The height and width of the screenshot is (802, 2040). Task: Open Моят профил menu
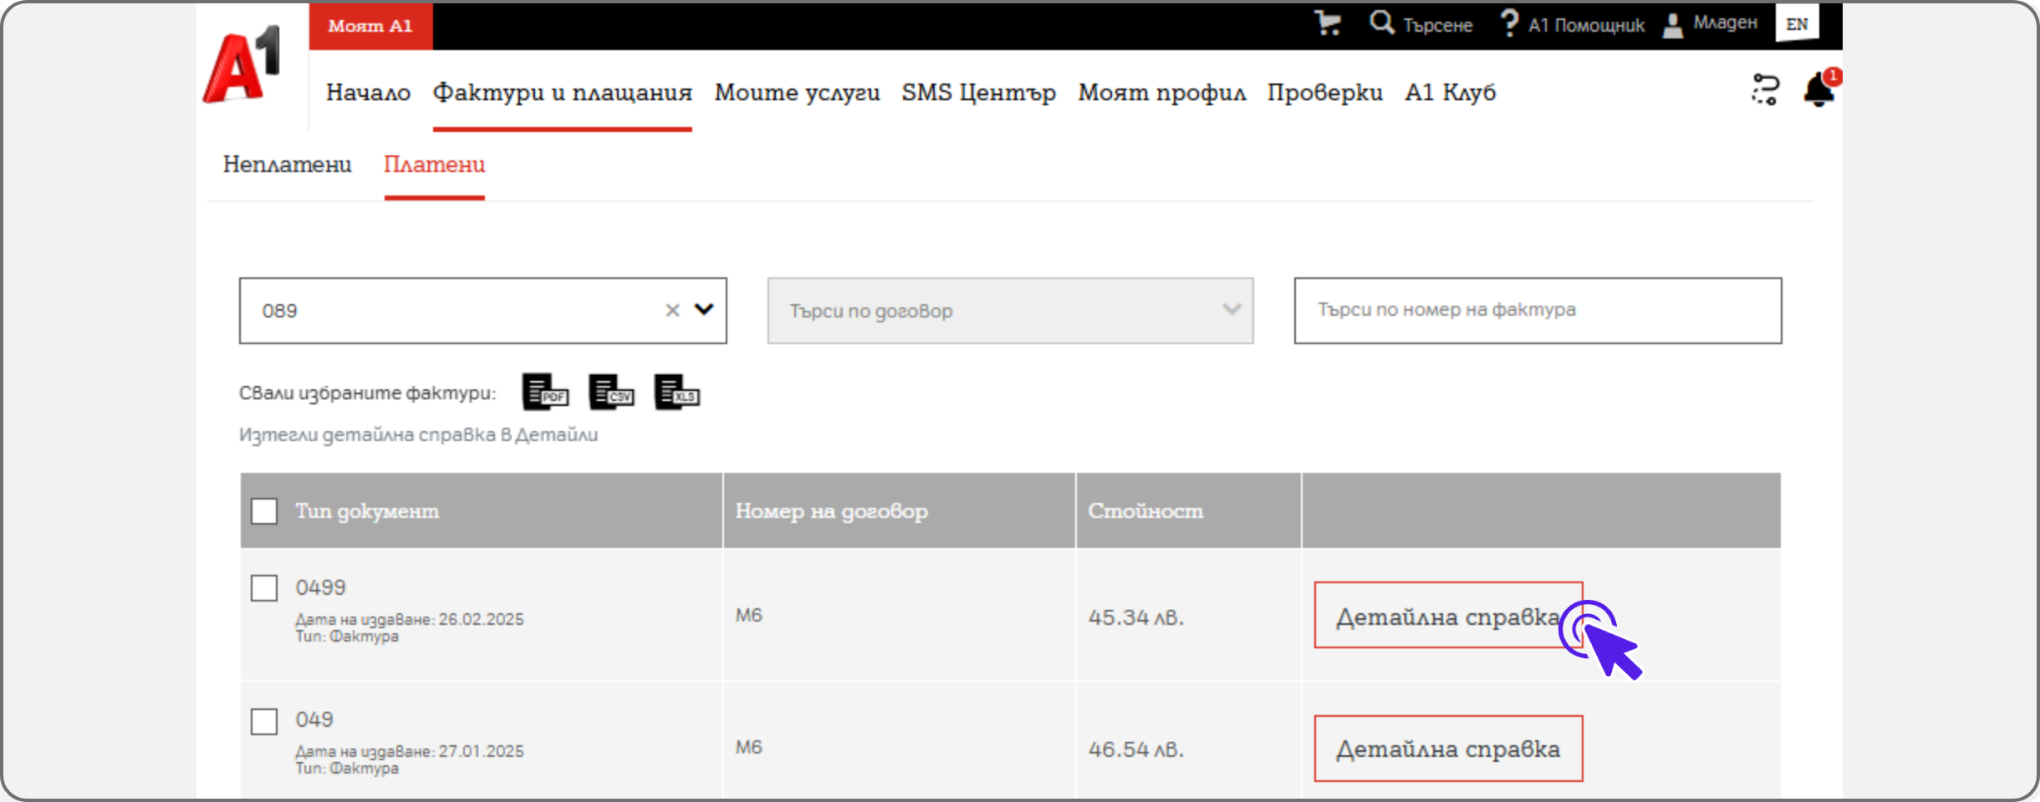[1161, 92]
